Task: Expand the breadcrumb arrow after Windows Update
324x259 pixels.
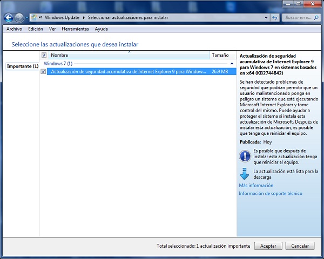Action: (x=84, y=18)
